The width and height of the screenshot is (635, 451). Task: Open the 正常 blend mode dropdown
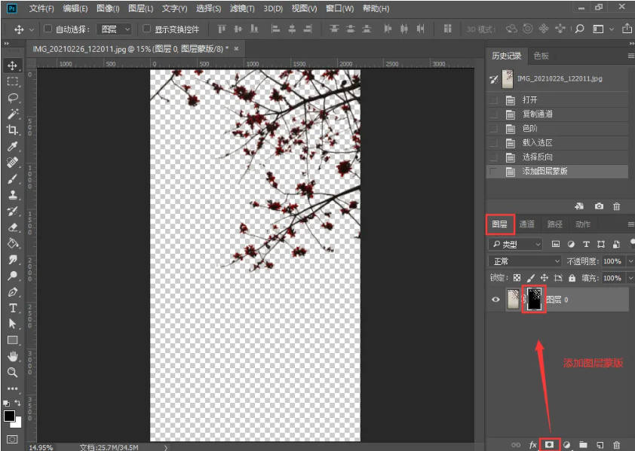pos(525,261)
